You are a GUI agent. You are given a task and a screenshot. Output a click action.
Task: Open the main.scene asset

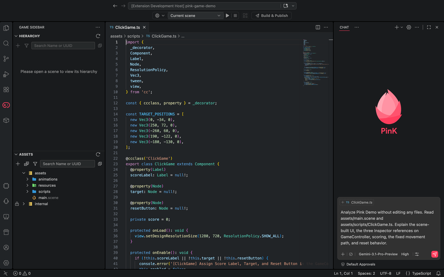[48, 198]
